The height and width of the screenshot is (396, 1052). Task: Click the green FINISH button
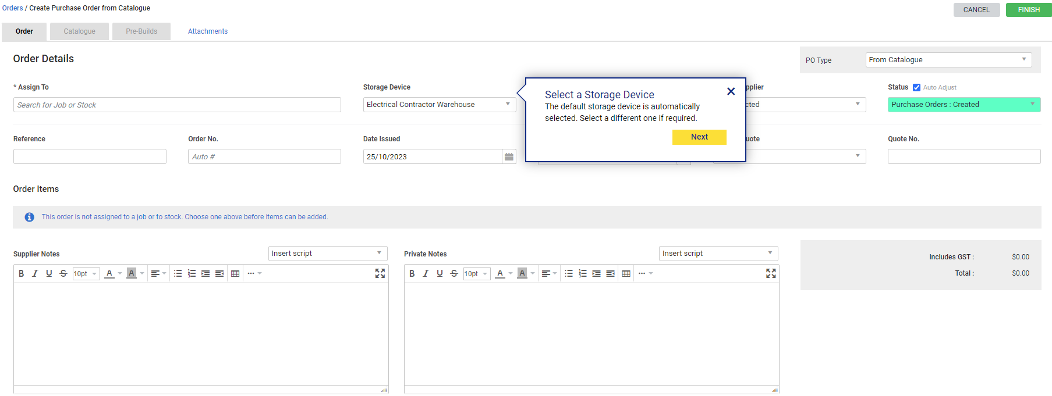[1029, 10]
